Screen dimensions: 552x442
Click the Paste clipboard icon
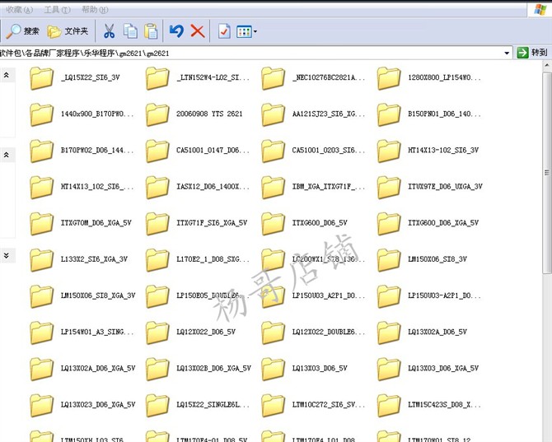pyautogui.click(x=151, y=31)
